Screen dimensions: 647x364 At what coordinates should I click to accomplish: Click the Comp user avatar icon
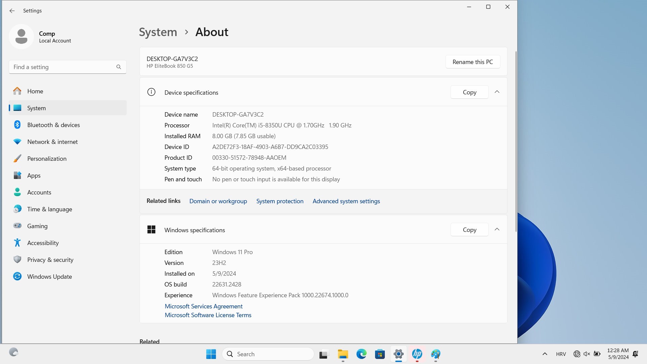tap(21, 36)
